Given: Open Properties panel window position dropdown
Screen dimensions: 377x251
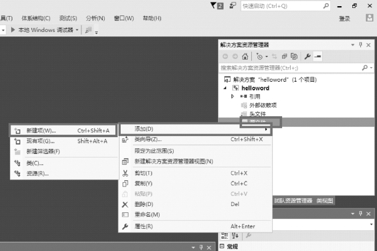Looking at the screenshot, I should pyautogui.click(x=353, y=213).
